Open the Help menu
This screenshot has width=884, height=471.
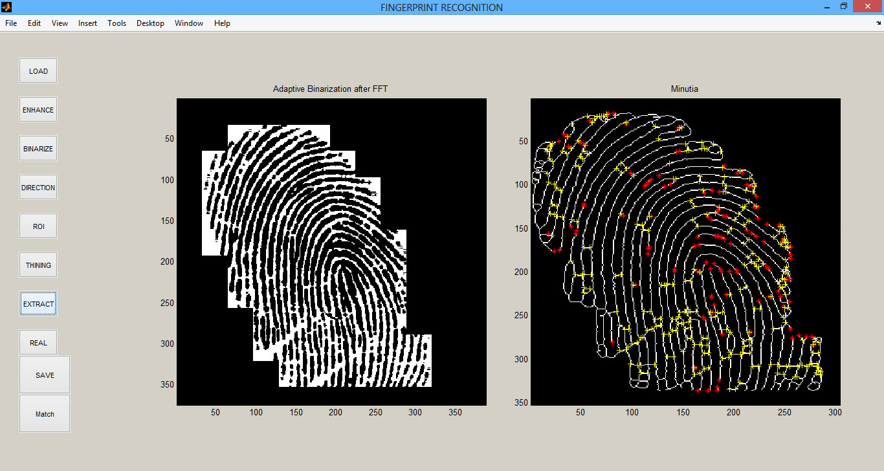coord(222,23)
